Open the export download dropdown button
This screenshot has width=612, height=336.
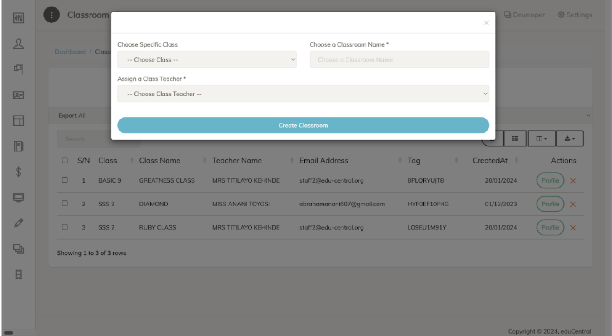(x=569, y=139)
